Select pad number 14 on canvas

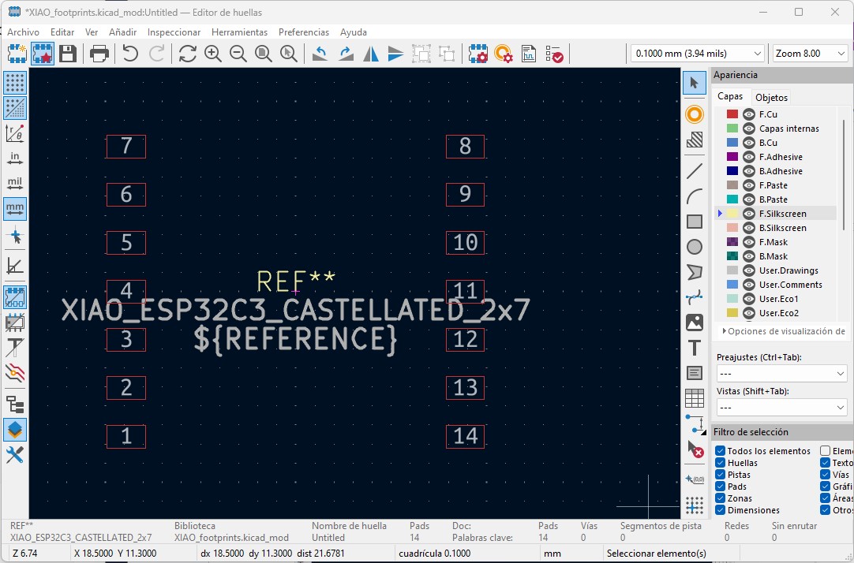pyautogui.click(x=465, y=436)
